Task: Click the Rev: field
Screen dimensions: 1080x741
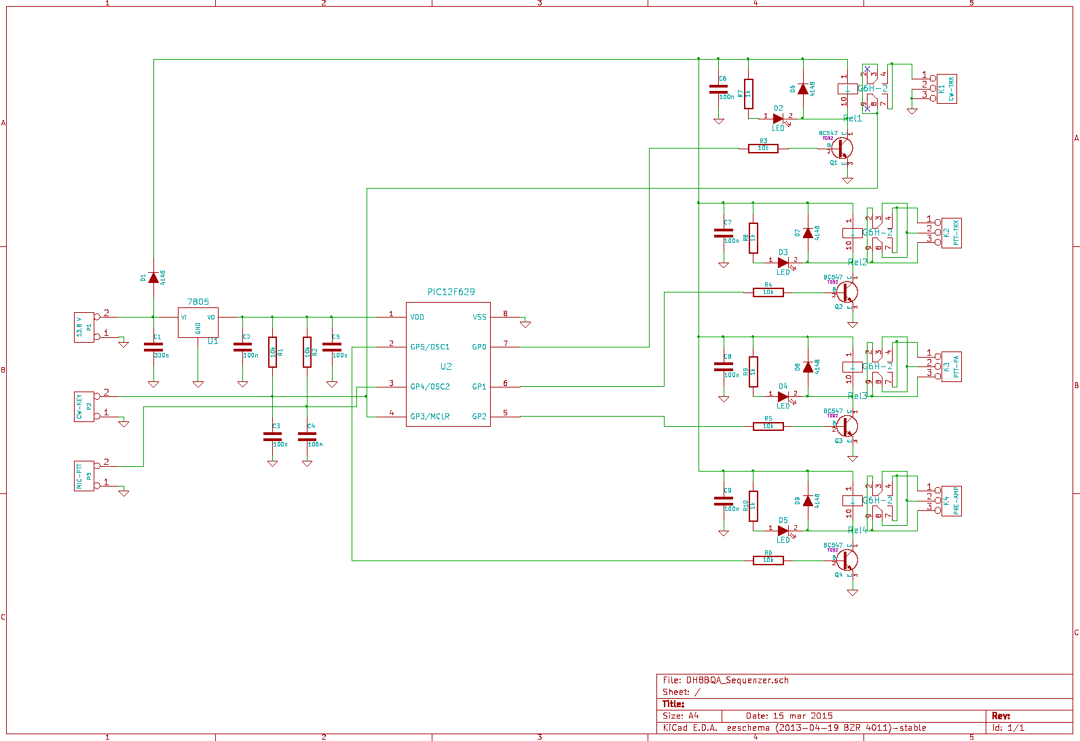Action: click(1001, 716)
